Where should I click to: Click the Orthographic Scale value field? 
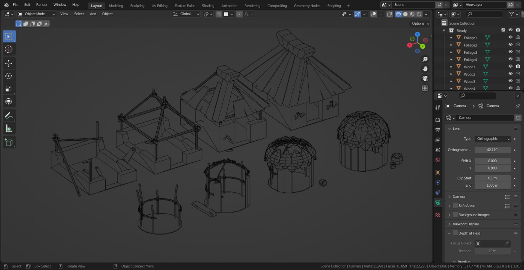tap(492, 150)
